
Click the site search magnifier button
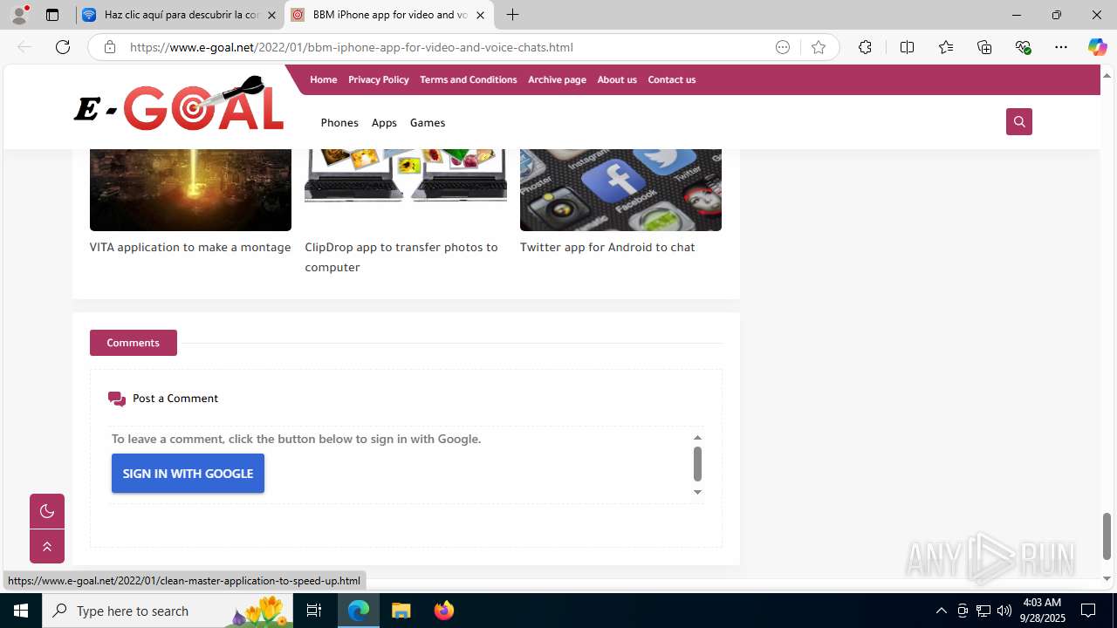click(1018, 121)
